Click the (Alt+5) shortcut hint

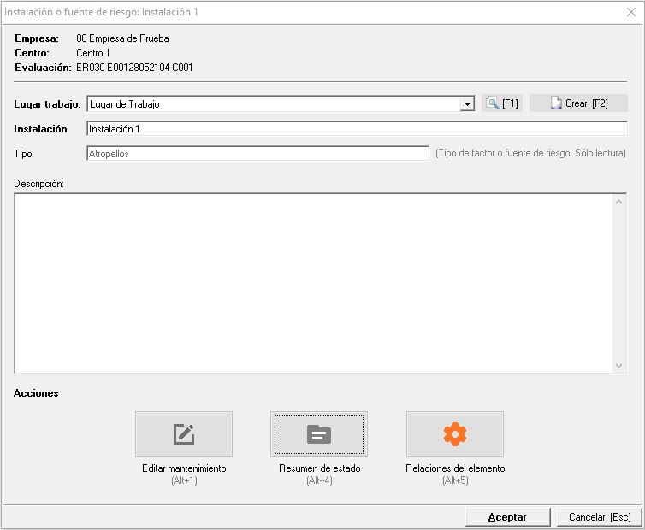tap(455, 480)
